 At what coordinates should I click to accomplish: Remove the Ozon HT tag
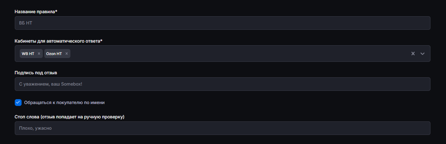[x=67, y=54]
